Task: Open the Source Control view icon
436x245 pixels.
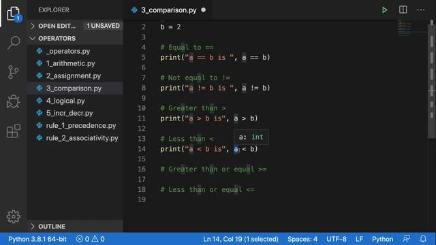Action: 14,72
